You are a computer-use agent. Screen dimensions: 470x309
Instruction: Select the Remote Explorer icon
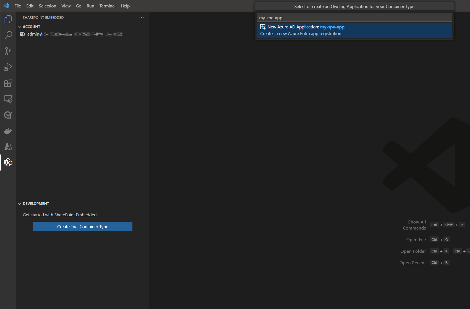click(8, 99)
